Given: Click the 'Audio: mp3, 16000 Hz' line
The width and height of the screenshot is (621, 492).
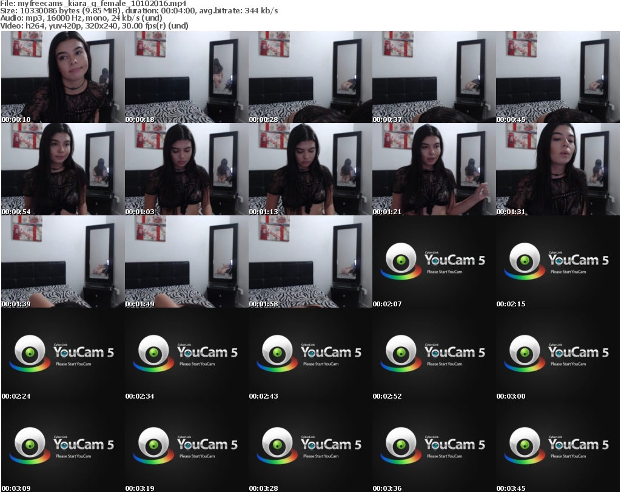Looking at the screenshot, I should point(81,18).
